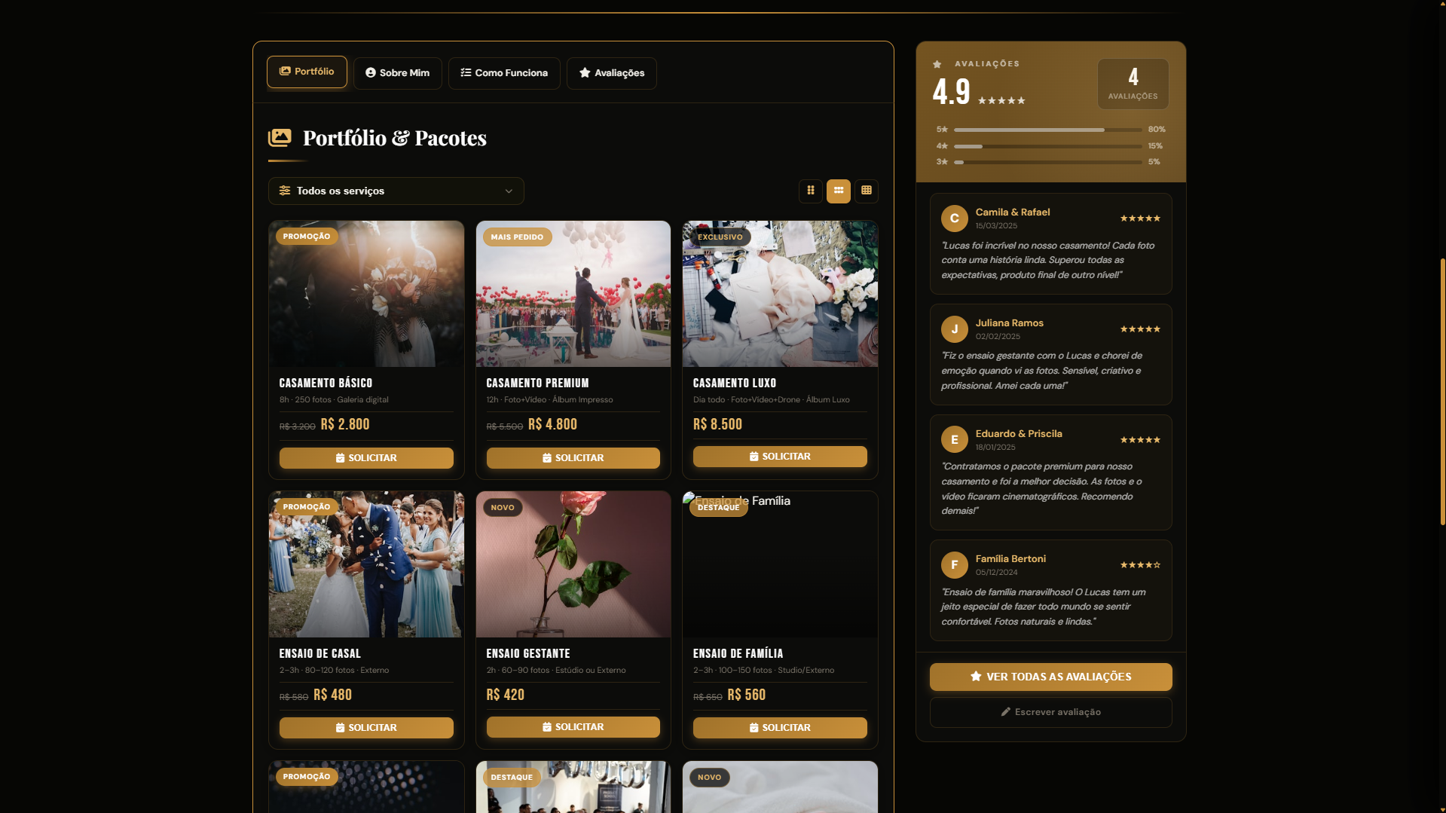Open the Sobre Mim tab
The width and height of the screenshot is (1446, 813).
pyautogui.click(x=398, y=73)
